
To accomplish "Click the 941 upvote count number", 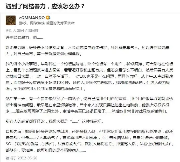I will 9,31.
